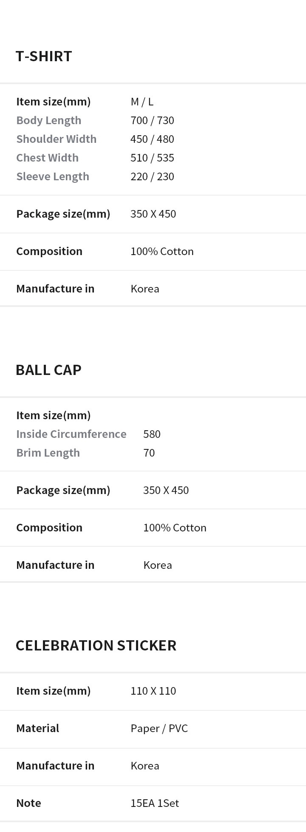Click sticker Manufacture in label
Screen dimensions: 306x832
(55, 766)
